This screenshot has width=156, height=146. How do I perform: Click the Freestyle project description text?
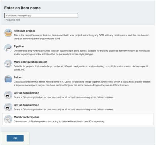(x=81, y=37)
